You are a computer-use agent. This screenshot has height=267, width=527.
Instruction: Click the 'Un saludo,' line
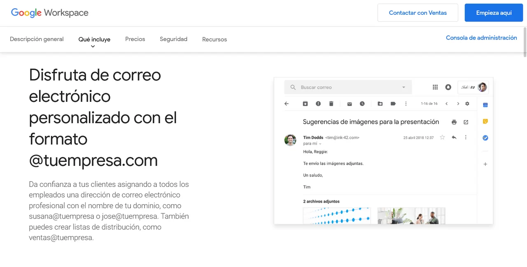pos(313,175)
